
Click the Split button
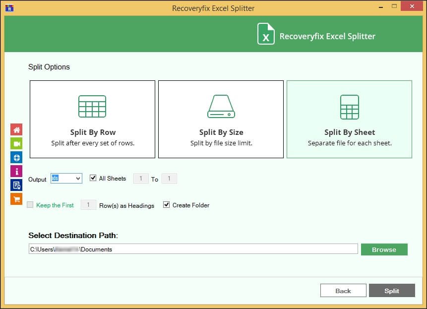point(392,291)
